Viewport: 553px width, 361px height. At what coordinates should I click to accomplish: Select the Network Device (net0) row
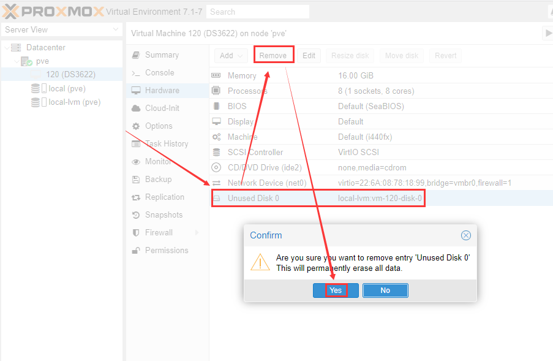coord(381,183)
